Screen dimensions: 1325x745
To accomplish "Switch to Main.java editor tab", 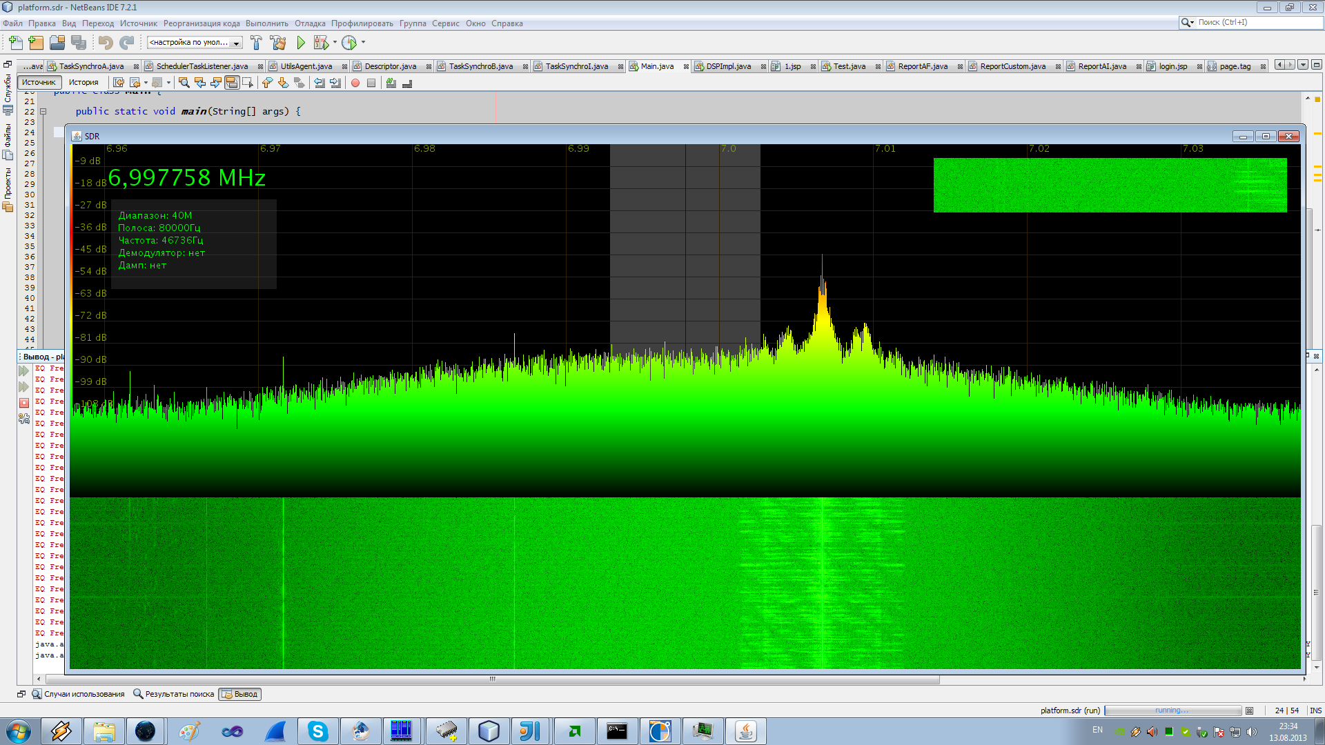I will click(657, 66).
